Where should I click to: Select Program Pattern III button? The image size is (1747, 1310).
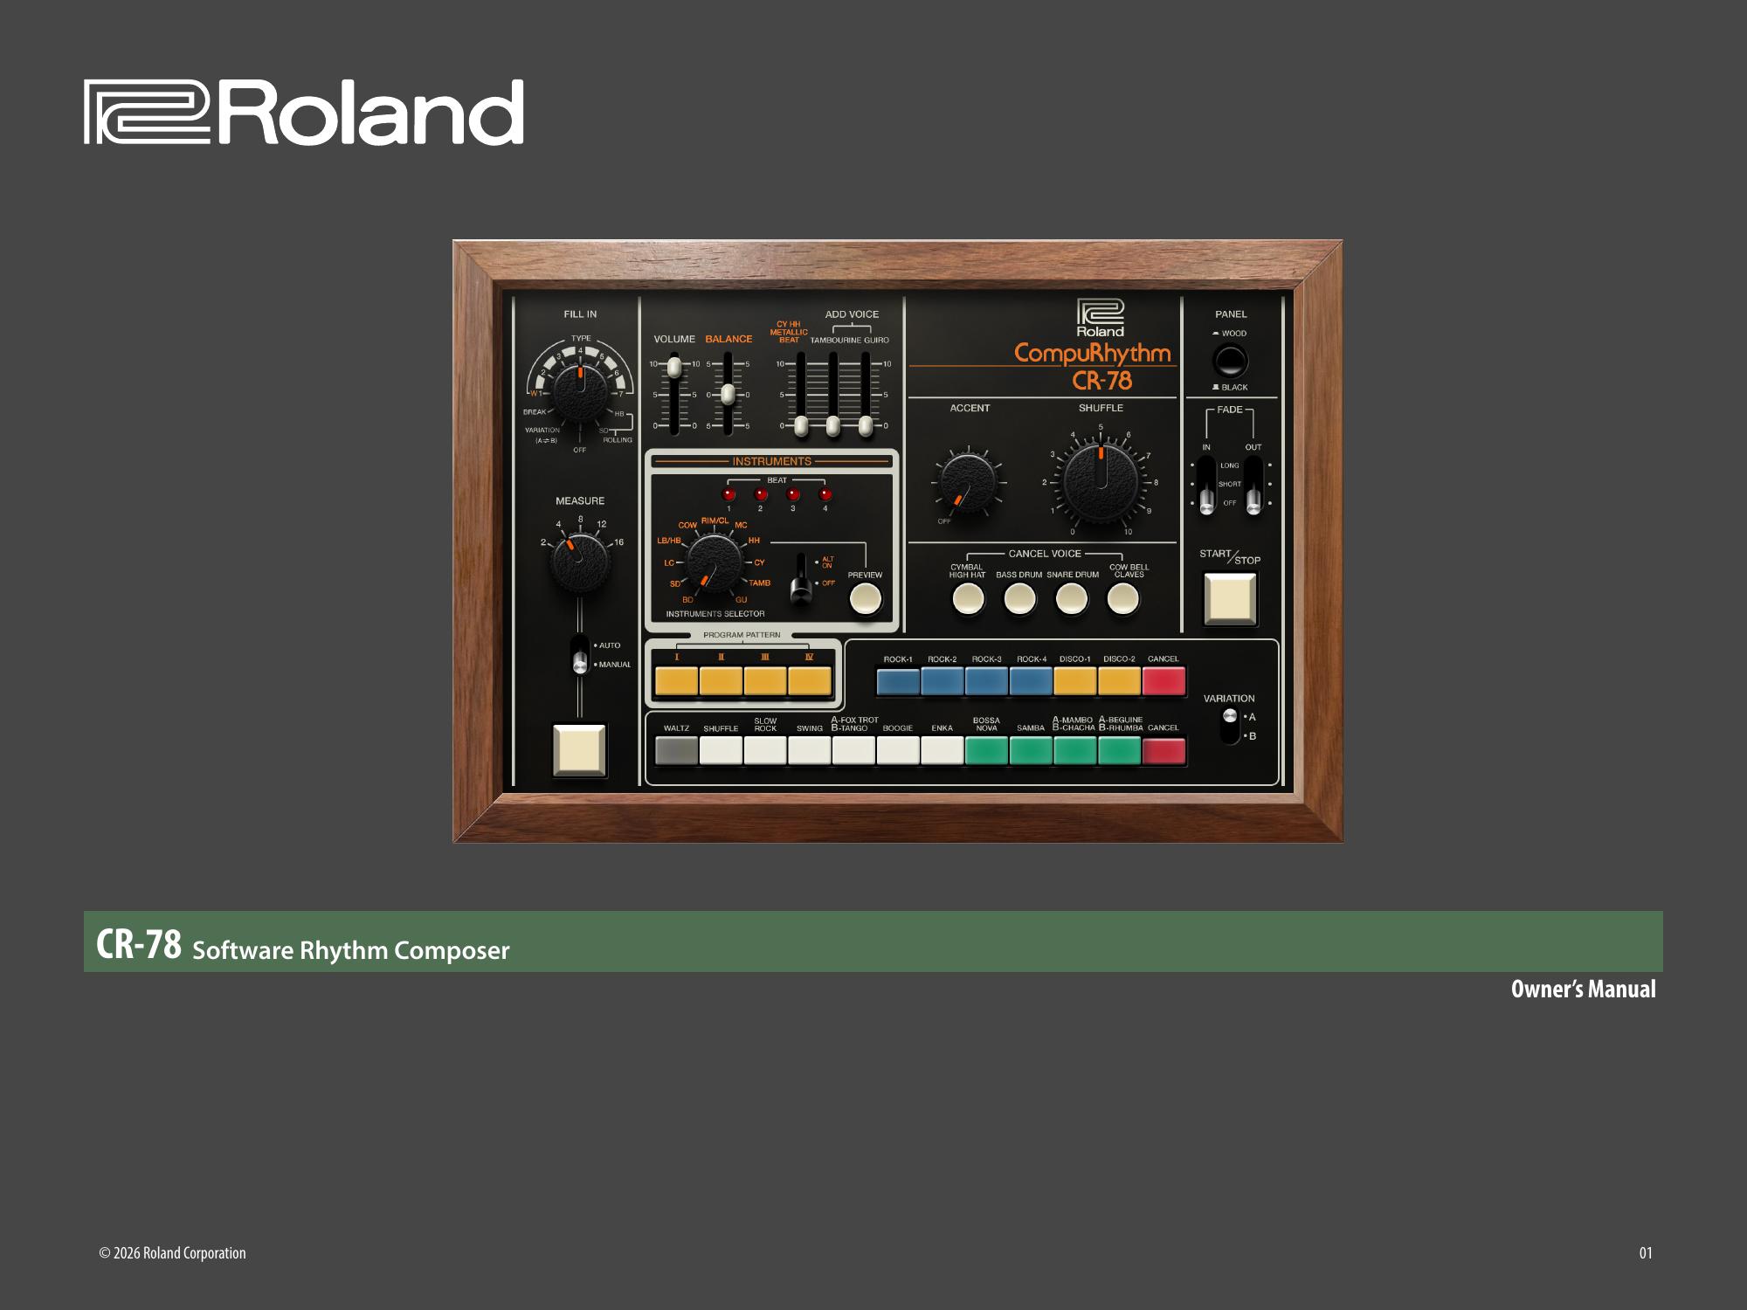765,680
